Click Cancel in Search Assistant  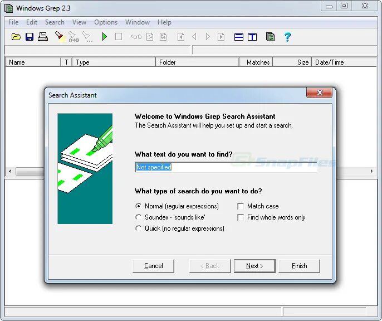pyautogui.click(x=154, y=266)
